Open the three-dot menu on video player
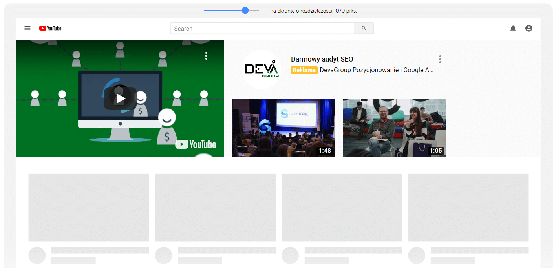Image resolution: width=556 pixels, height=268 pixels. 206,56
